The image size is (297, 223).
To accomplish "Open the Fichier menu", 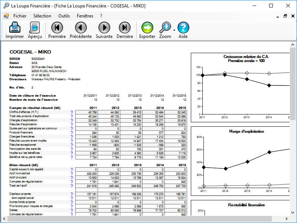I will pos(20,16).
